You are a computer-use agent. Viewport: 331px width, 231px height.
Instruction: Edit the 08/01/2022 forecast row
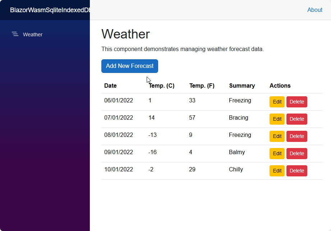pyautogui.click(x=277, y=136)
